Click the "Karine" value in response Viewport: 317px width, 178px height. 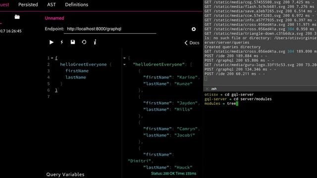pyautogui.click(x=187, y=77)
